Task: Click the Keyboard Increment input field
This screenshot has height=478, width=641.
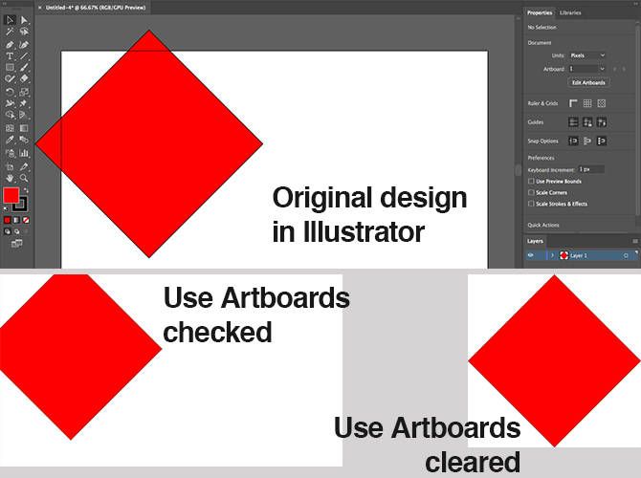Action: (591, 169)
